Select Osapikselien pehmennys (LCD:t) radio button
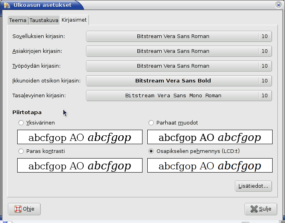Image resolution: width=285 pixels, height=223 pixels. (x=151, y=151)
